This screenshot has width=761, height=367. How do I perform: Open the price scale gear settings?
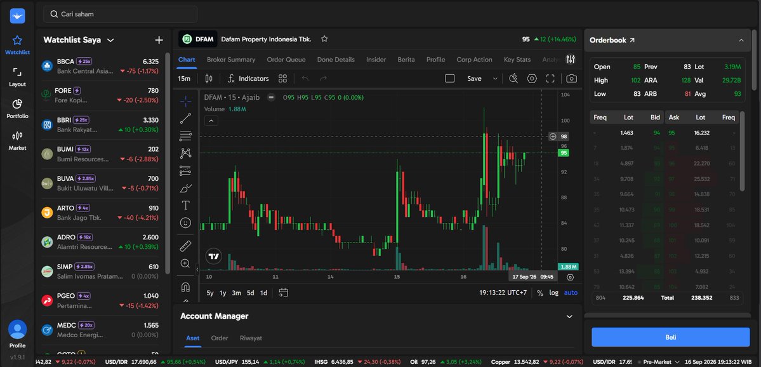570,277
